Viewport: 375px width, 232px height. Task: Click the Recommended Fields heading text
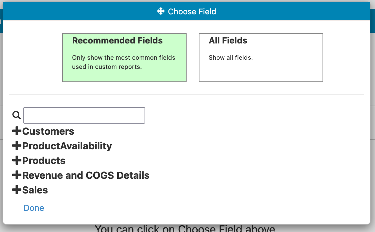tap(117, 41)
